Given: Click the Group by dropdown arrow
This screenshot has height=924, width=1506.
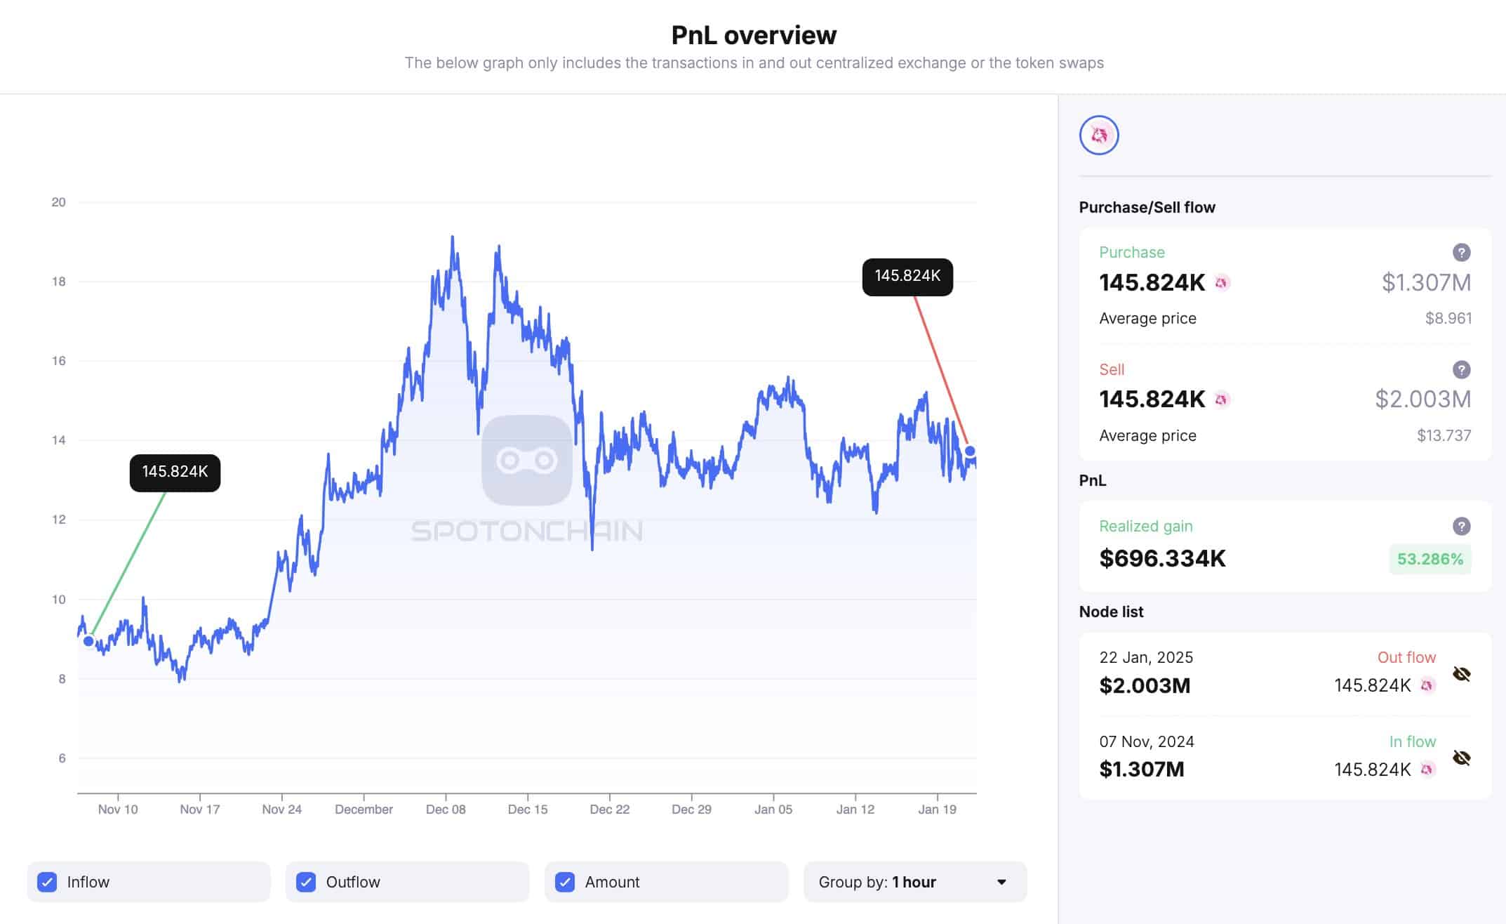Looking at the screenshot, I should 1001,882.
